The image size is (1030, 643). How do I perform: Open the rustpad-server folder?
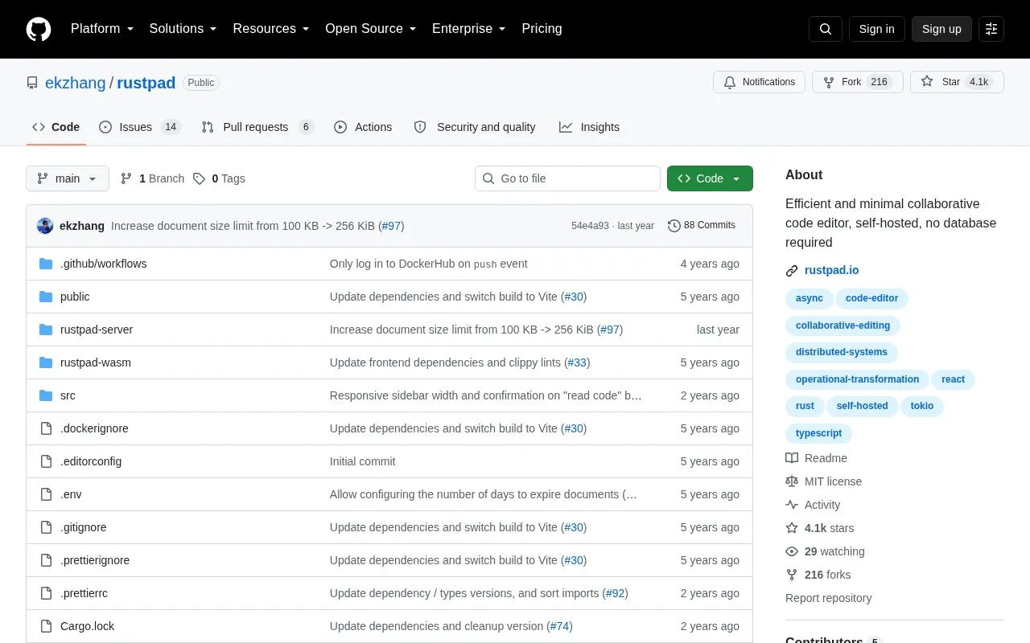pos(97,330)
